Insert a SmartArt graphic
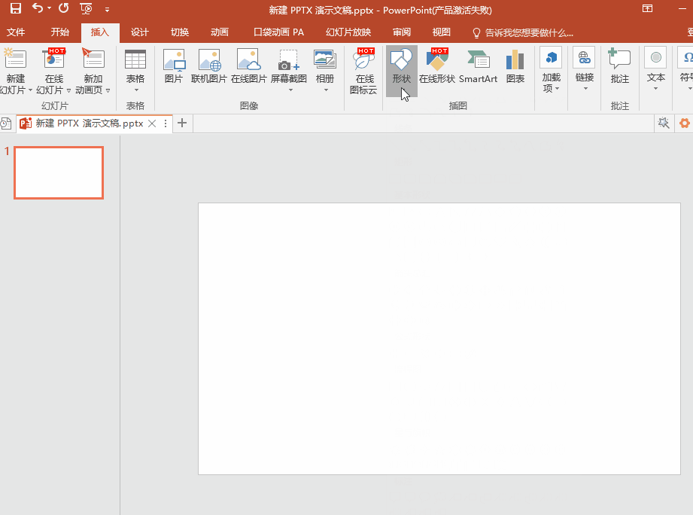This screenshot has width=693, height=515. [478, 69]
